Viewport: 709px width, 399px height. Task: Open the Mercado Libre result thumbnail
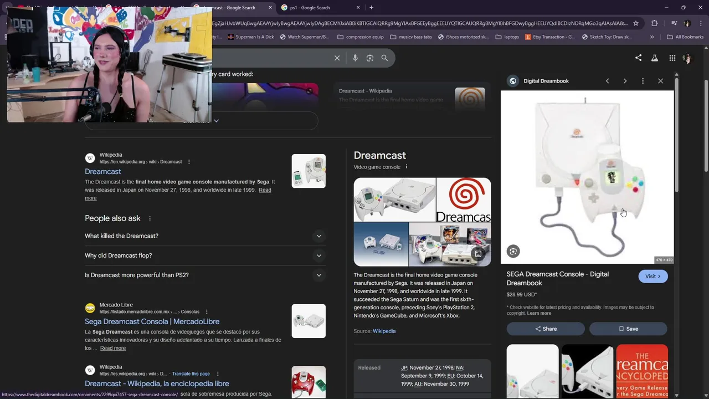click(x=309, y=321)
